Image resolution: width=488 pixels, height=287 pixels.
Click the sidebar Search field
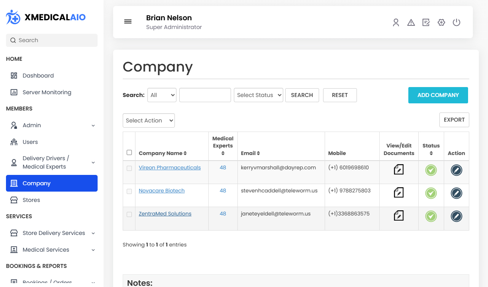[52, 40]
